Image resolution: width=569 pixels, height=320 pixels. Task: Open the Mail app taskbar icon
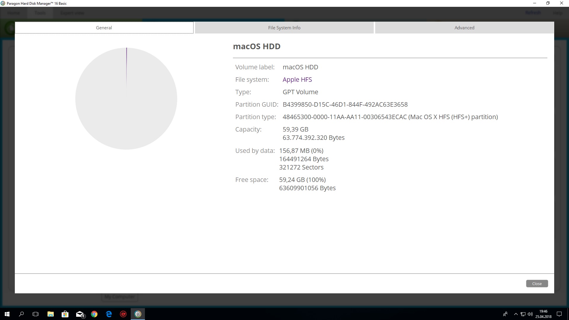80,314
